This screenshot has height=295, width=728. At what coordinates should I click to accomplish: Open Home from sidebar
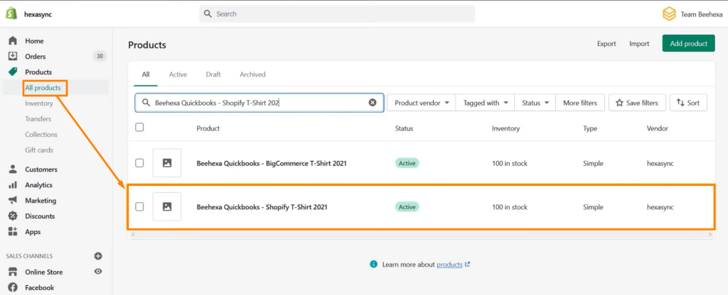34,40
